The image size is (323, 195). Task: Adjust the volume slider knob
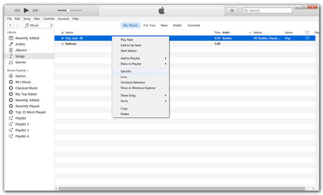pos(68,10)
